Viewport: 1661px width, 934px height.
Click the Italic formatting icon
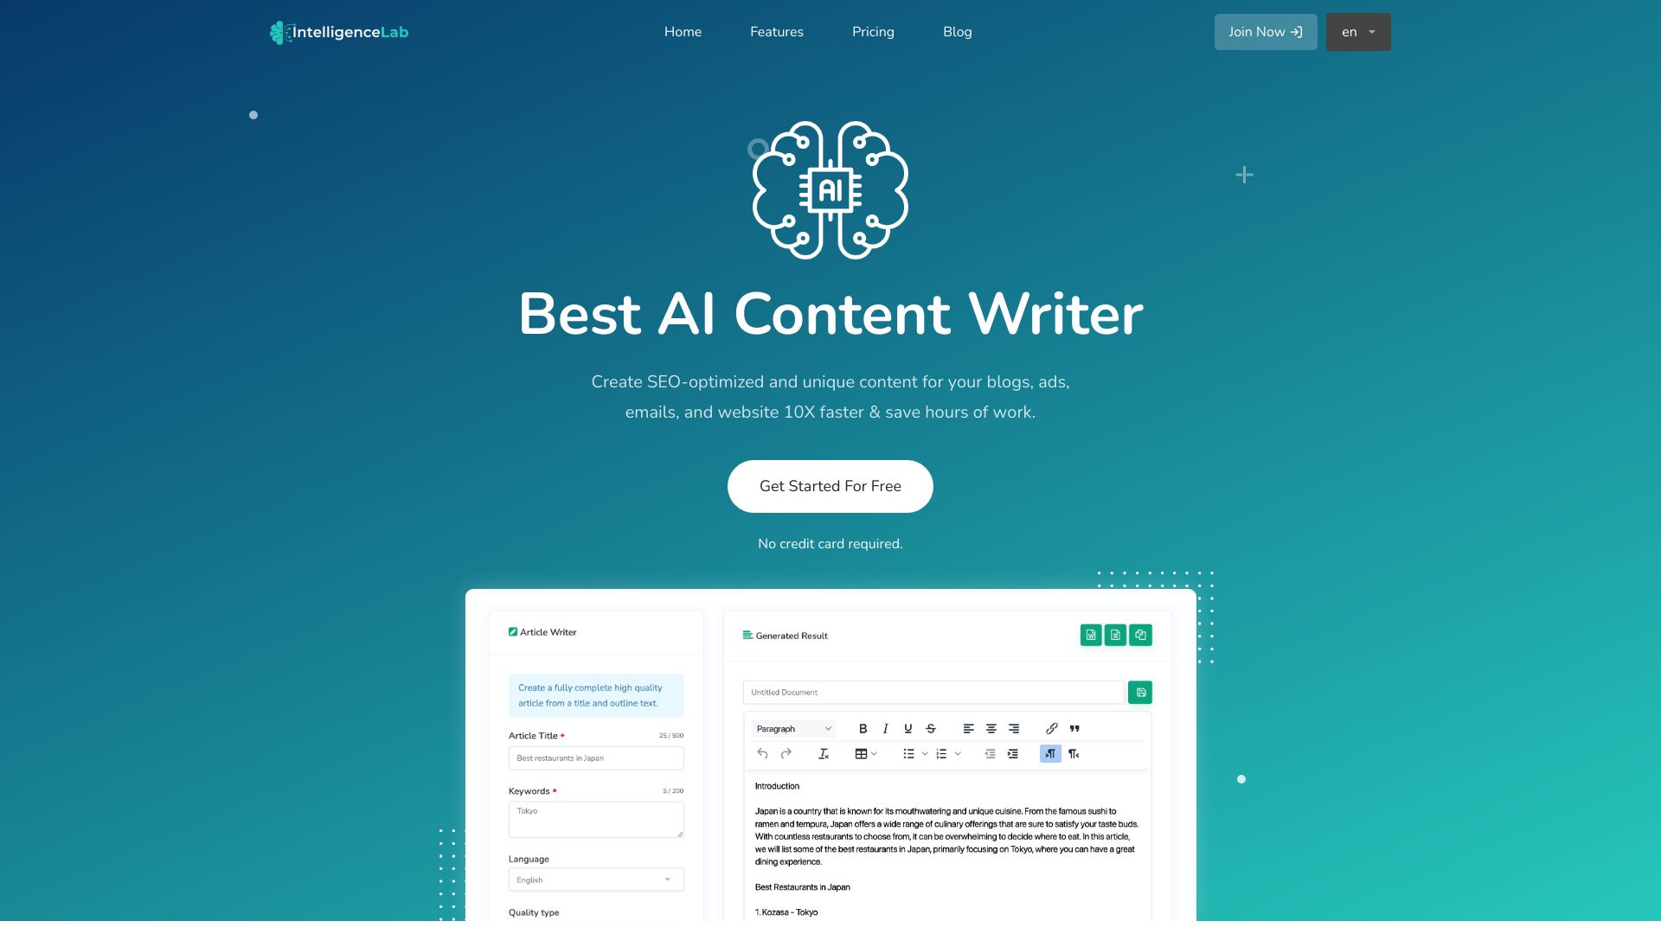click(x=885, y=727)
